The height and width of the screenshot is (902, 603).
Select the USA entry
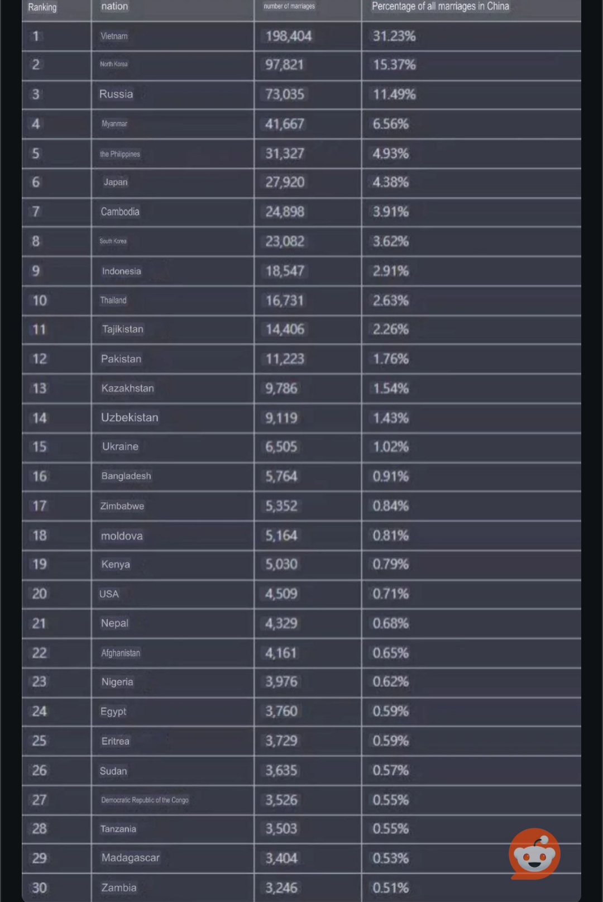(x=109, y=594)
